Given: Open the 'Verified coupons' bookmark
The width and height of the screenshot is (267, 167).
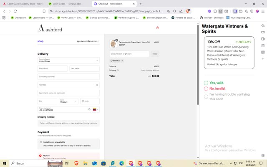Looking at the screenshot, I should (x=127, y=18).
